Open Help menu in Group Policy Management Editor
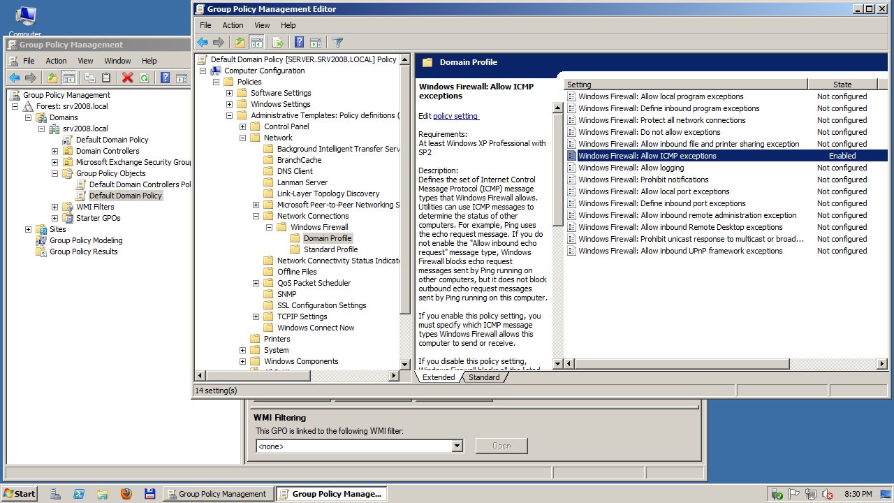 pos(288,25)
